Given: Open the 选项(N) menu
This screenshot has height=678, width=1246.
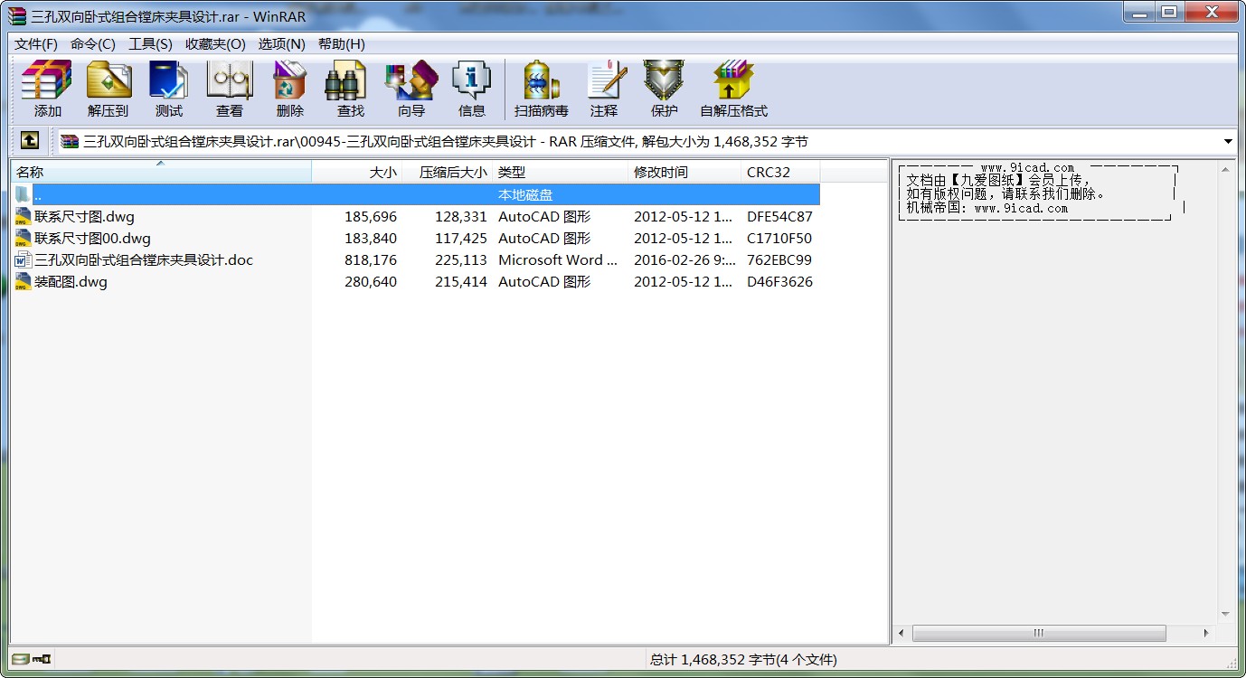Looking at the screenshot, I should 281,44.
